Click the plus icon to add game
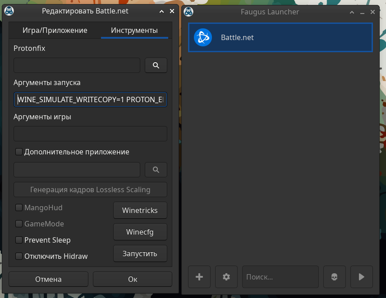This screenshot has width=386, height=298. pos(199,277)
